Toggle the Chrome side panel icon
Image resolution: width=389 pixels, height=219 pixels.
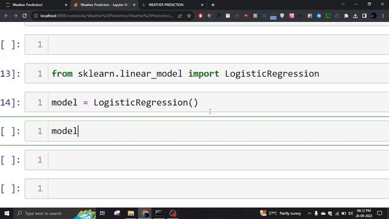(364, 16)
